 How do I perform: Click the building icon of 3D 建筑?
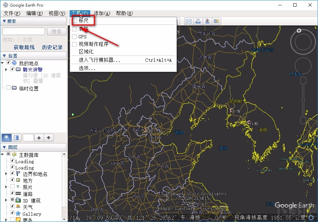click(18, 200)
